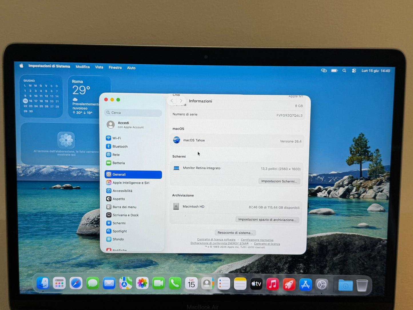Go back with the left chevron

click(x=172, y=101)
